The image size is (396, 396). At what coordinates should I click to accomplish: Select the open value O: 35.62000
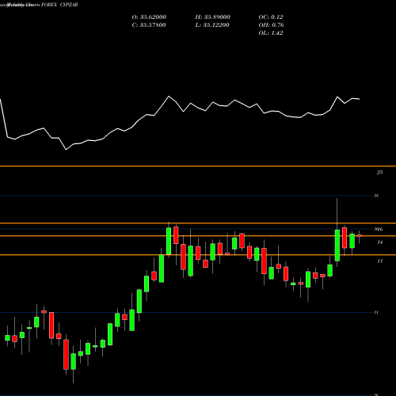(x=149, y=17)
